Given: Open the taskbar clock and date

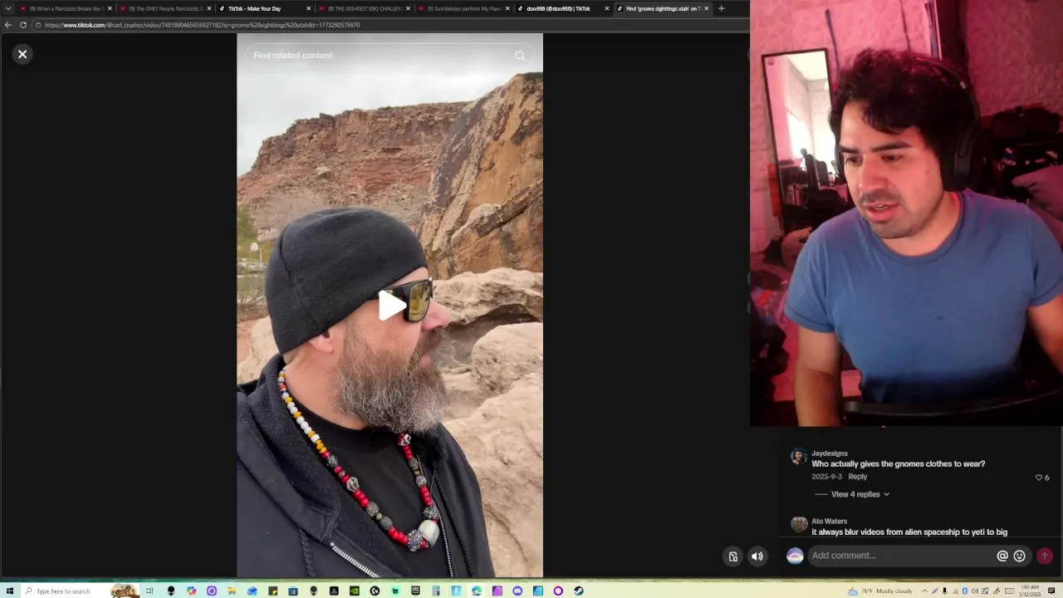Looking at the screenshot, I should [x=1030, y=591].
